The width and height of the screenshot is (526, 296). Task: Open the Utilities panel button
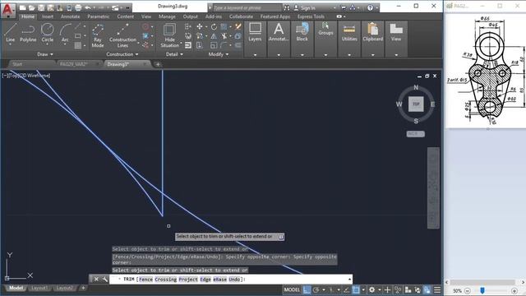(349, 33)
